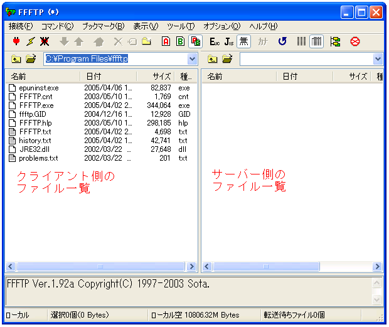Click the local pane horizontal scrollbar
The height and width of the screenshot is (327, 389).
pos(100,267)
